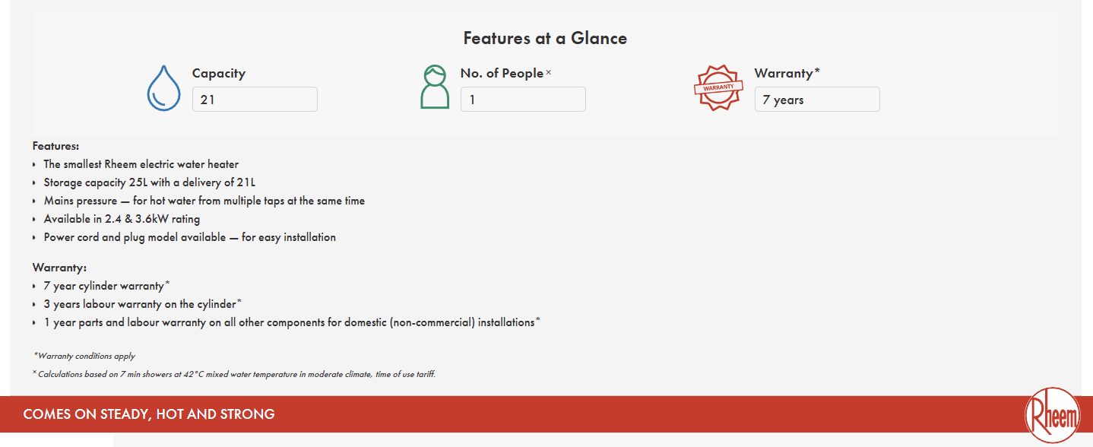Screen dimensions: 1093x447
Task: Click the '7 year cylinder warranty' bullet
Action: [106, 286]
